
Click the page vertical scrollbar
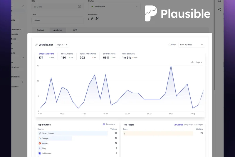(214, 45)
